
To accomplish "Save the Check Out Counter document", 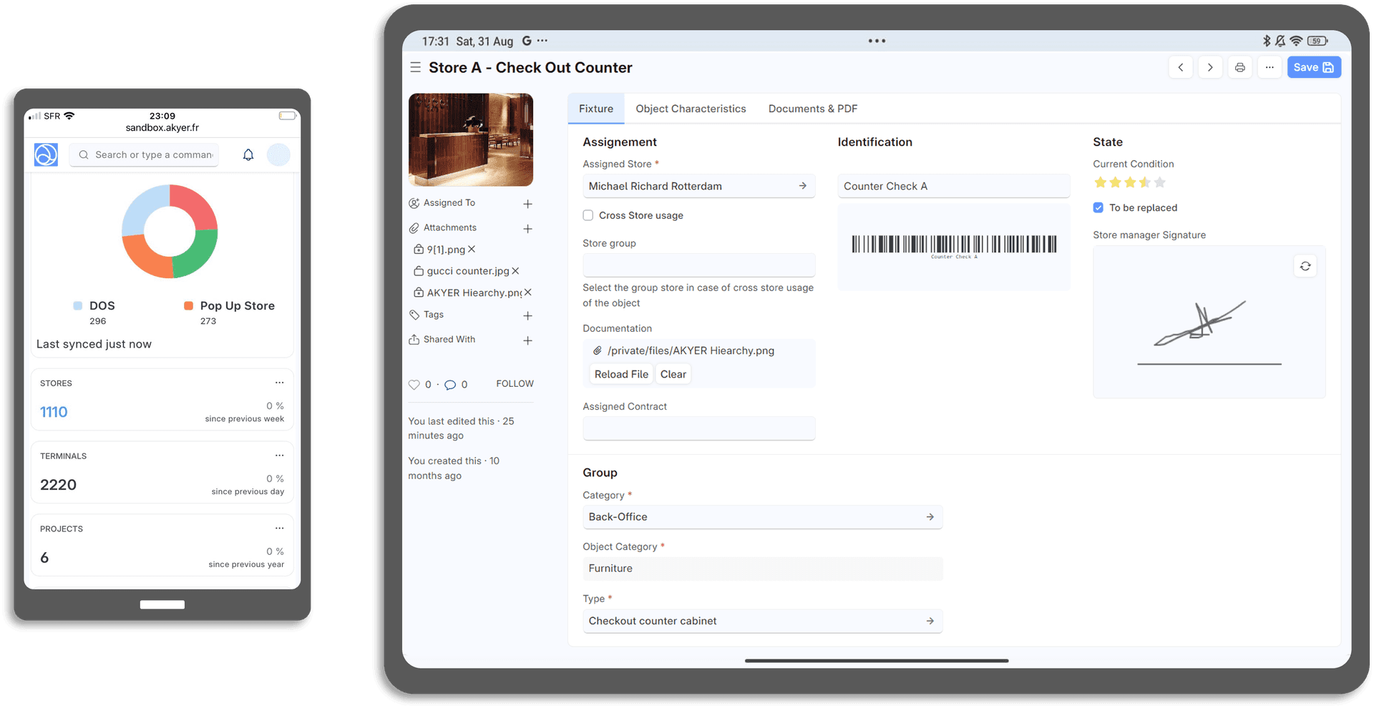I will tap(1314, 67).
